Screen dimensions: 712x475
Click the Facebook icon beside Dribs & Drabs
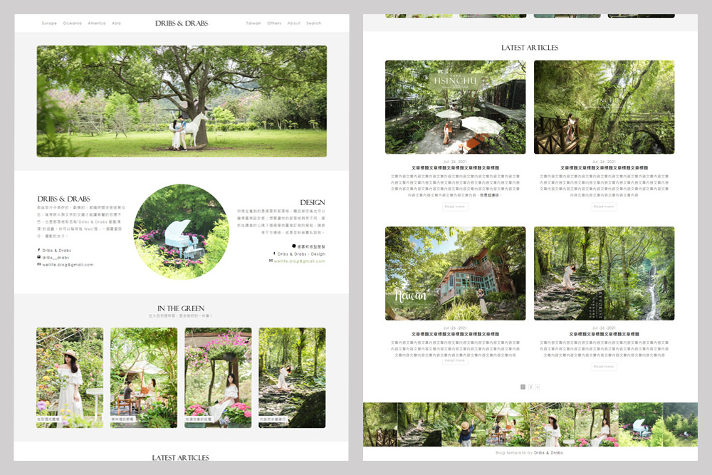pyautogui.click(x=38, y=251)
